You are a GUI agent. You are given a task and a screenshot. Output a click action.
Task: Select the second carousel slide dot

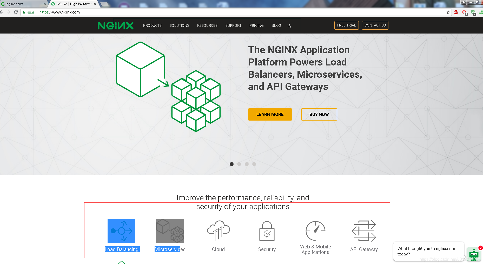tap(239, 164)
